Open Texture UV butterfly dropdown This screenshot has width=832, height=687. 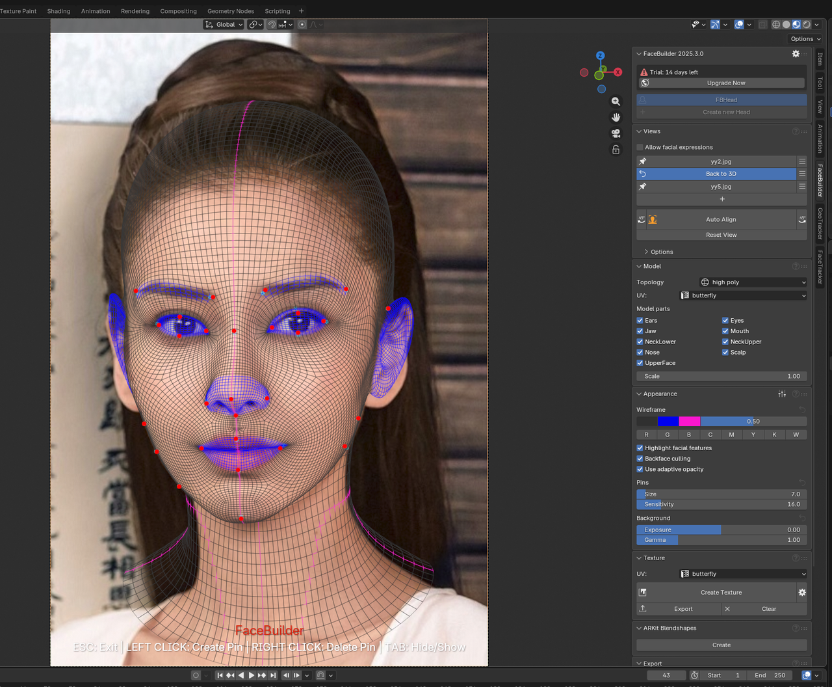tap(743, 574)
